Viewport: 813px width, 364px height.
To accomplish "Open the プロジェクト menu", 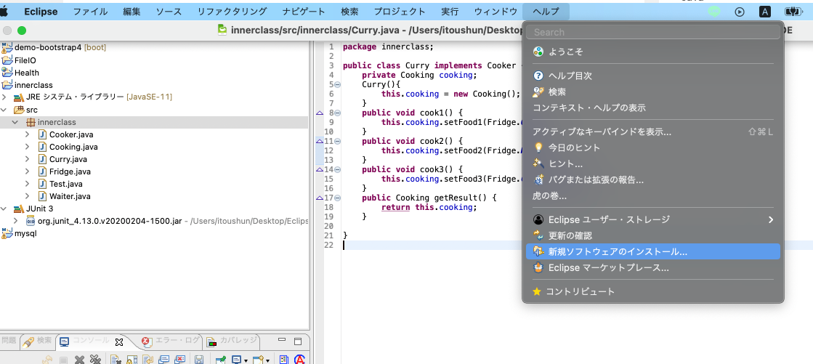I will click(x=400, y=12).
